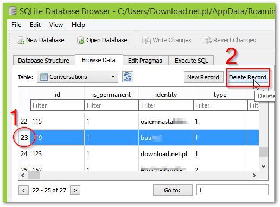Select row header 23
Screen dimensions: 280x207
pyautogui.click(x=24, y=137)
